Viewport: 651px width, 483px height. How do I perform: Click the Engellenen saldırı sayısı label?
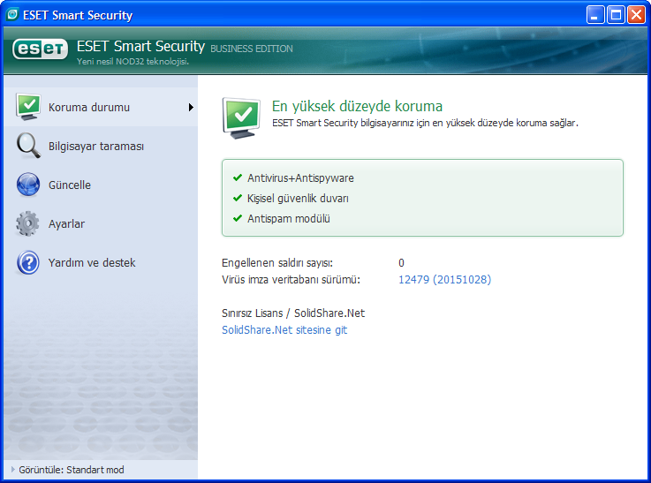coord(277,263)
